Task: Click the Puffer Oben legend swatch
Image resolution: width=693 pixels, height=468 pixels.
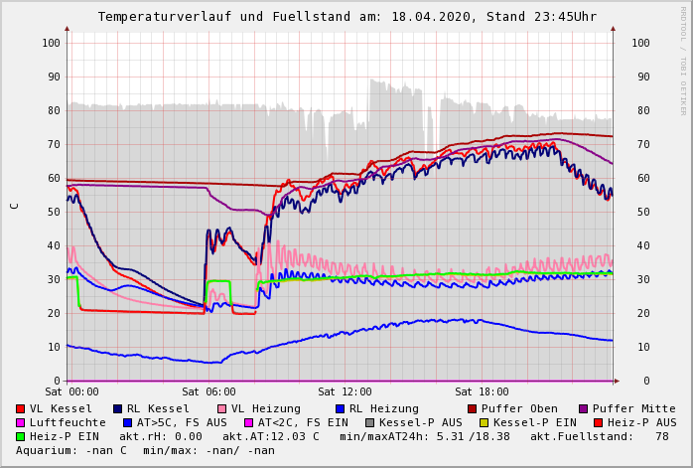Action: point(473,408)
